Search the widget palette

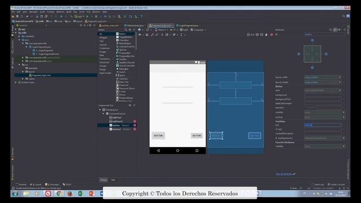126,30
